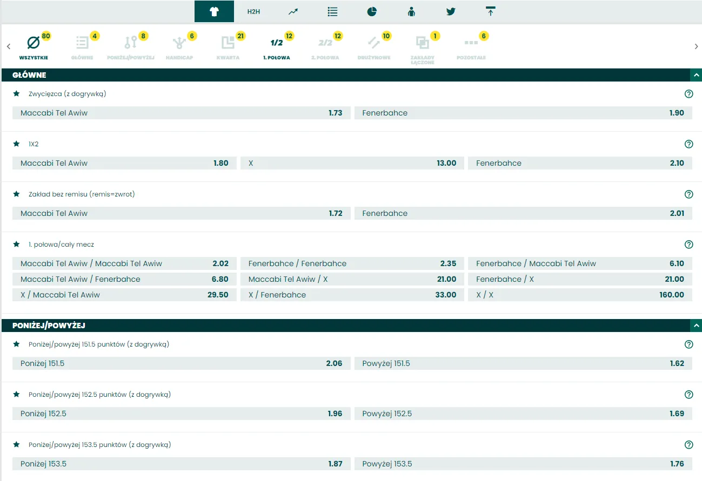This screenshot has height=481, width=702.
Task: Select Fenerbahce / Maccabi Tel Awiw 6.10
Action: pyautogui.click(x=580, y=263)
